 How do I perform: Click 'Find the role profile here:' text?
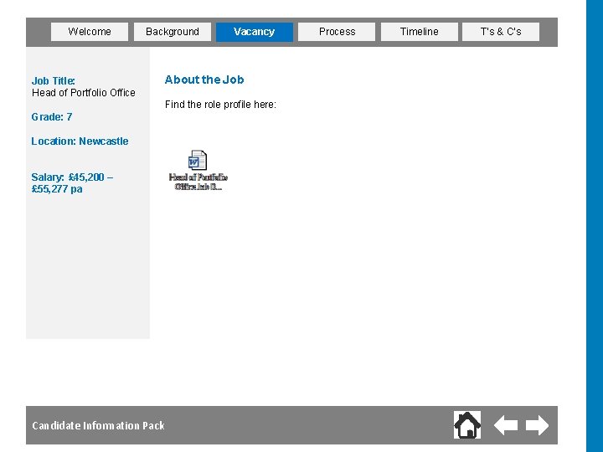(220, 105)
